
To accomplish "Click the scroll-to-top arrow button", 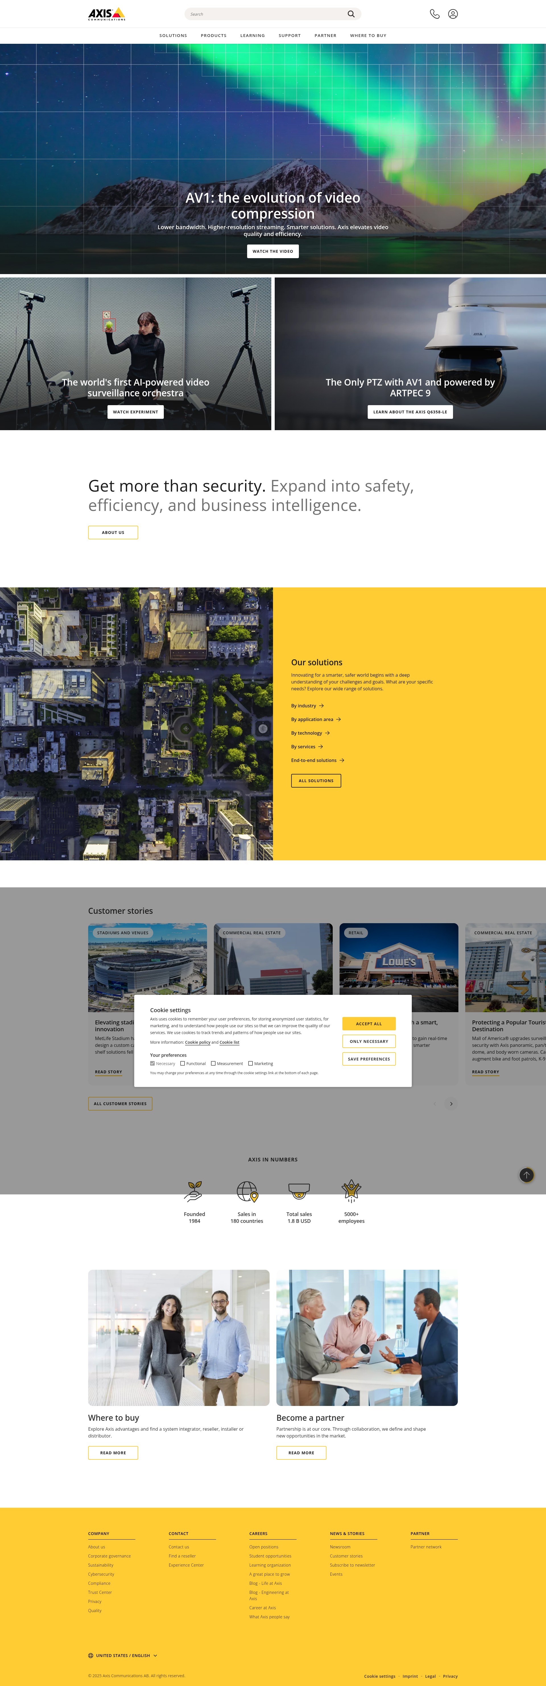I will coord(526,1175).
